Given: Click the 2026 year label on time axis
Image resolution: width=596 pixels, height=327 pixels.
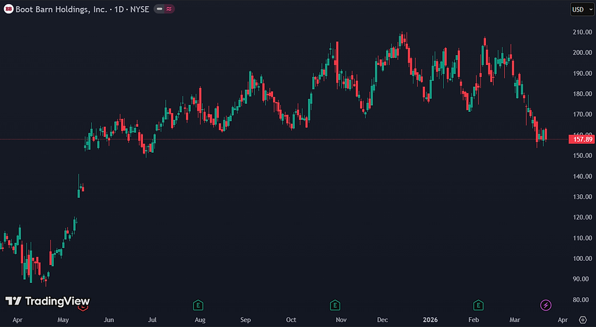Looking at the screenshot, I should pyautogui.click(x=431, y=320).
